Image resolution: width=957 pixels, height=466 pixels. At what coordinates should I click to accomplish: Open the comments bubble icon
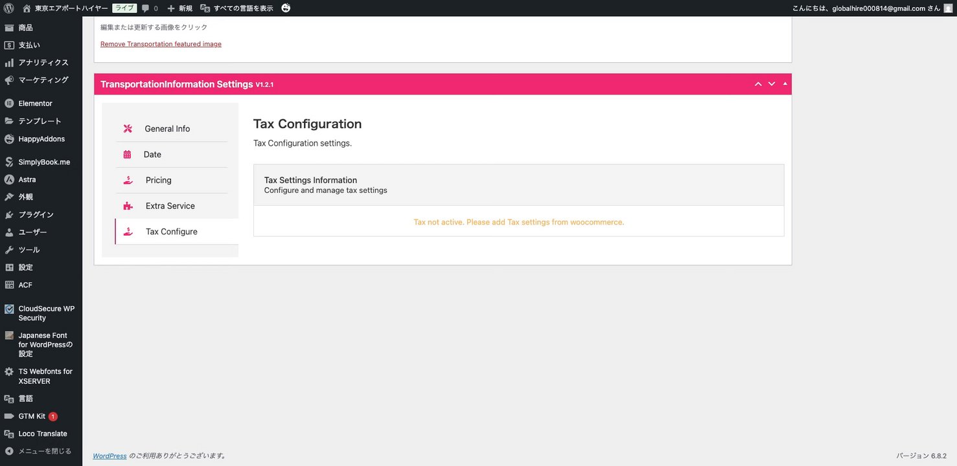pos(146,8)
